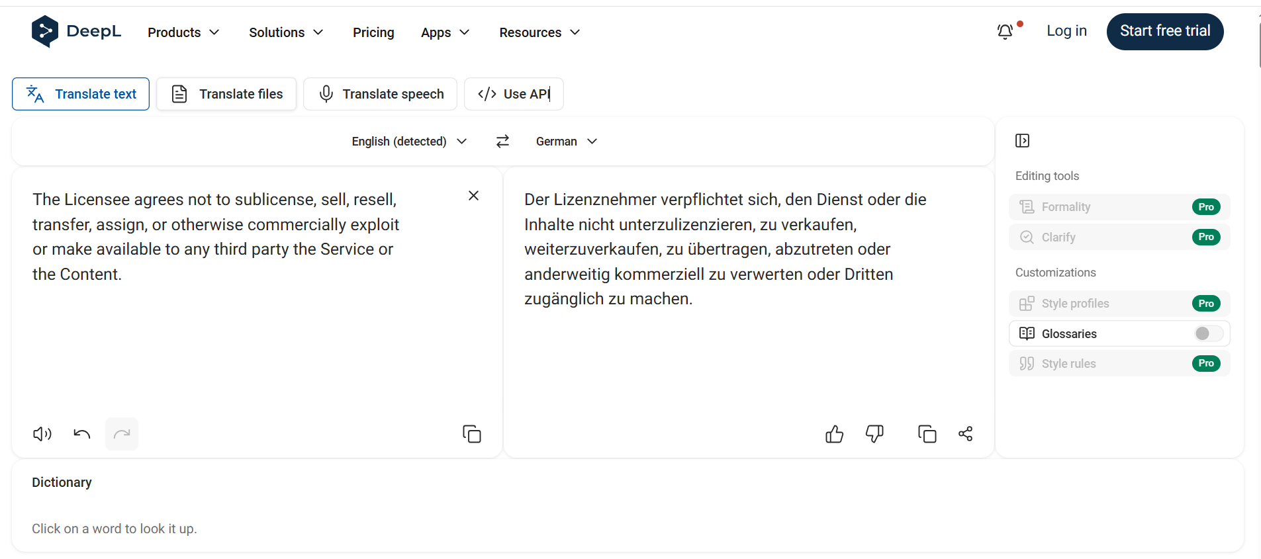Share the translation
The image size is (1261, 559).
pyautogui.click(x=966, y=434)
